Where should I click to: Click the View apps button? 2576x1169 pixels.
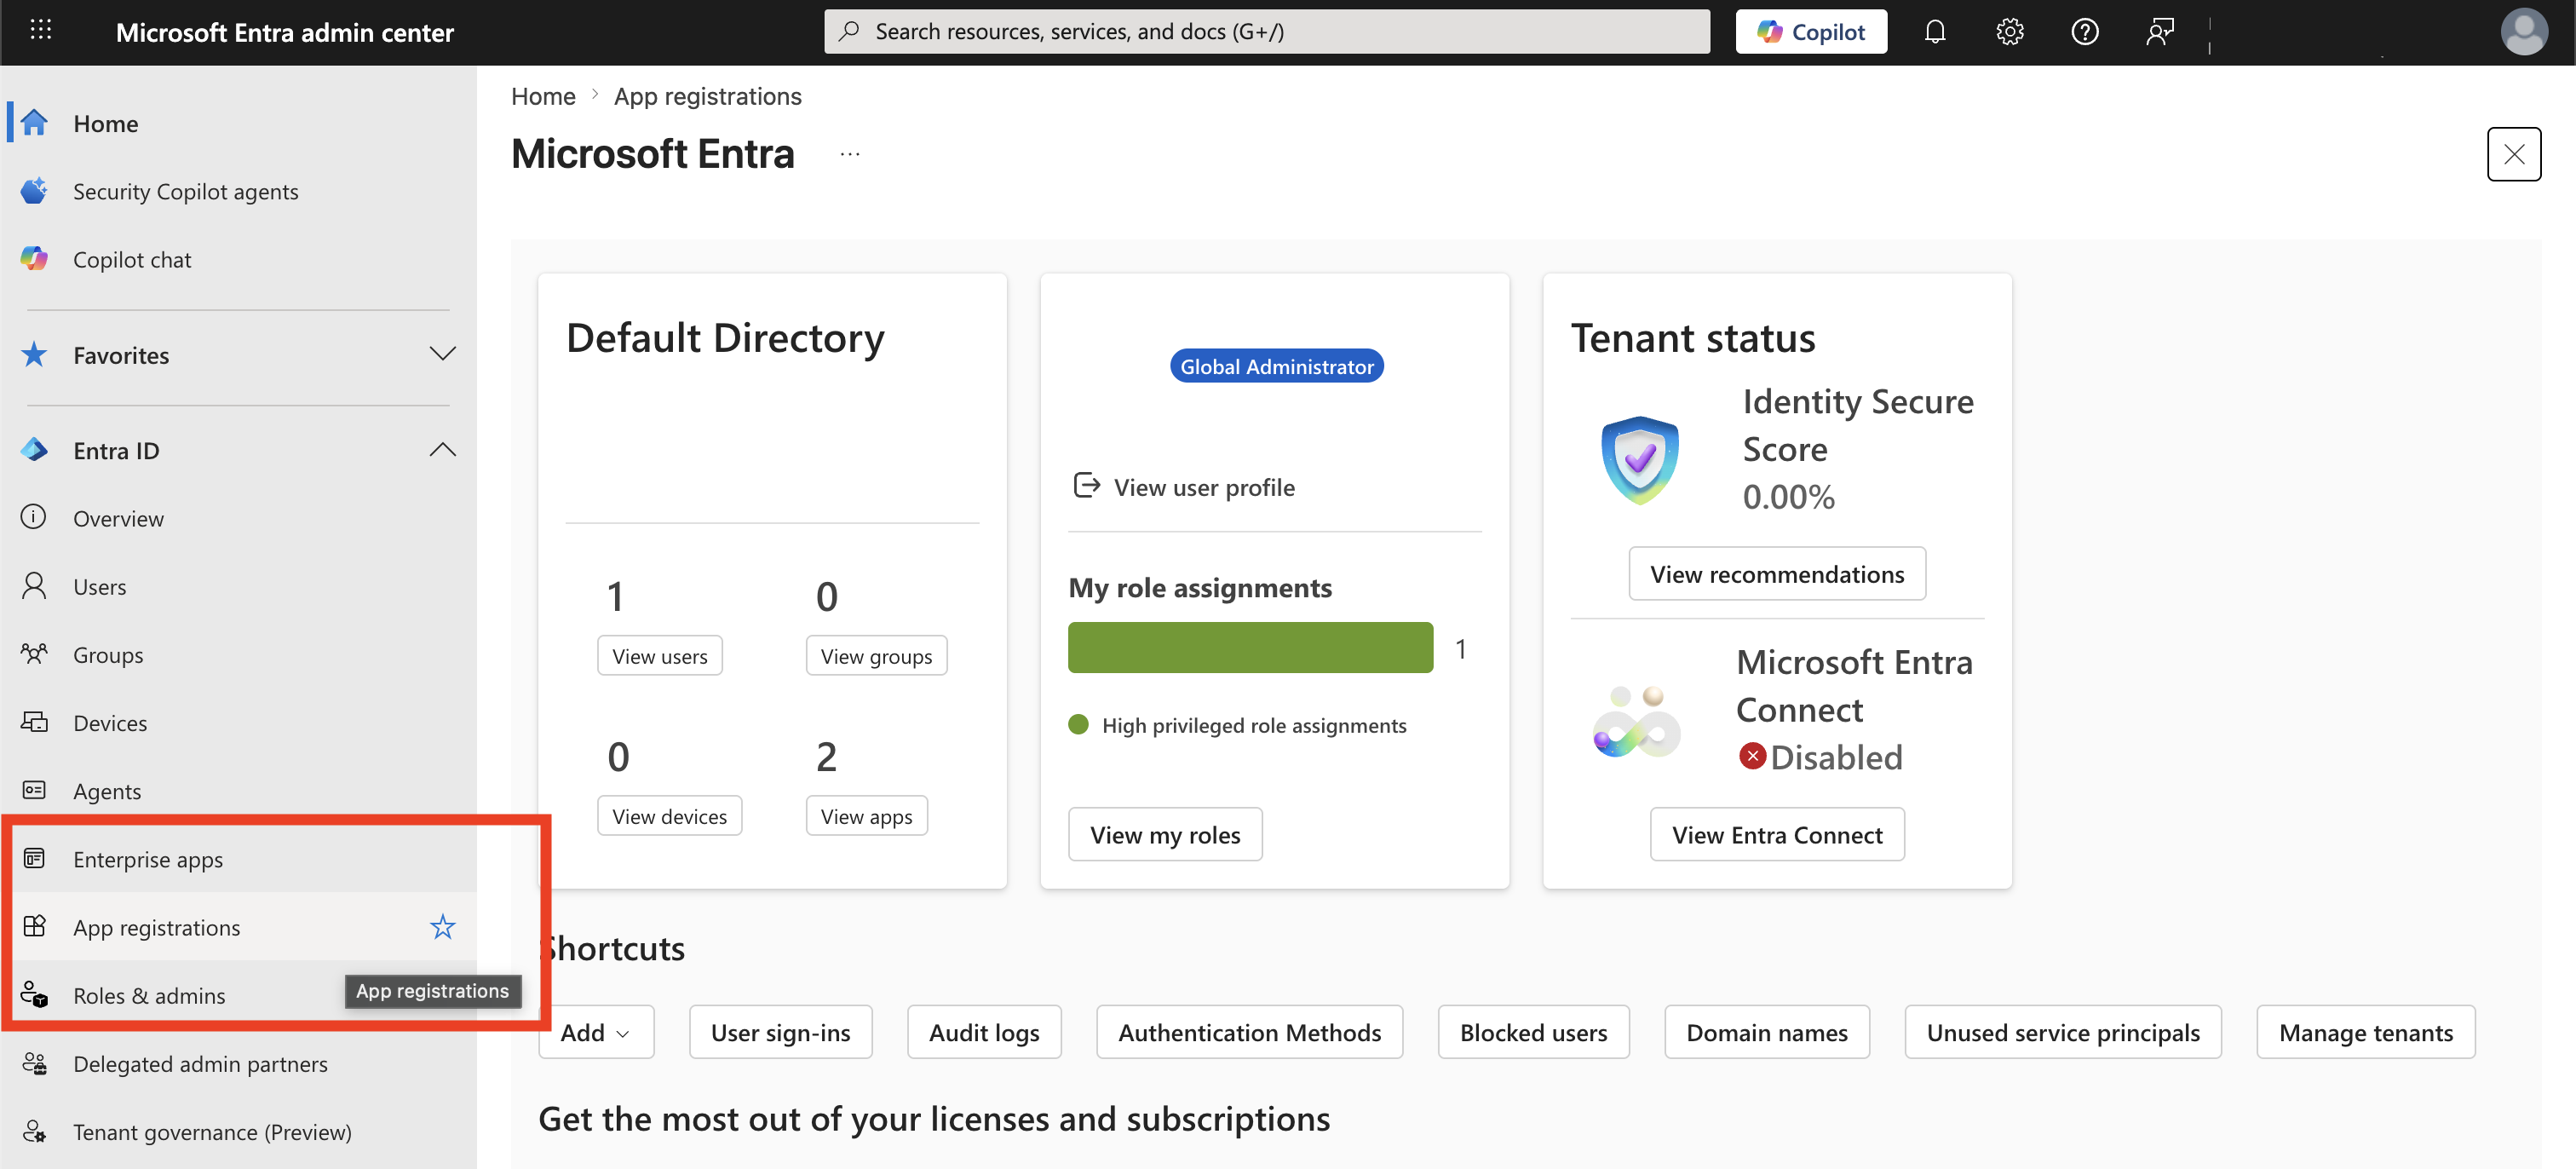[x=867, y=816]
